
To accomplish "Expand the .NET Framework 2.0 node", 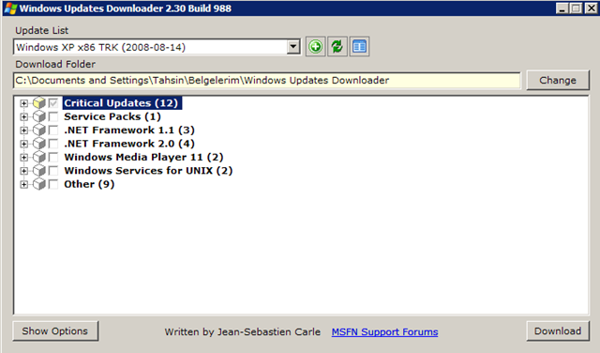I will tap(23, 145).
